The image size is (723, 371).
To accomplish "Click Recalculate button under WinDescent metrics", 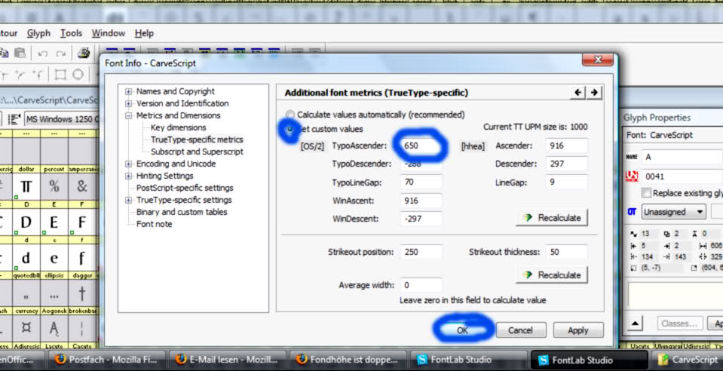I will click(552, 218).
